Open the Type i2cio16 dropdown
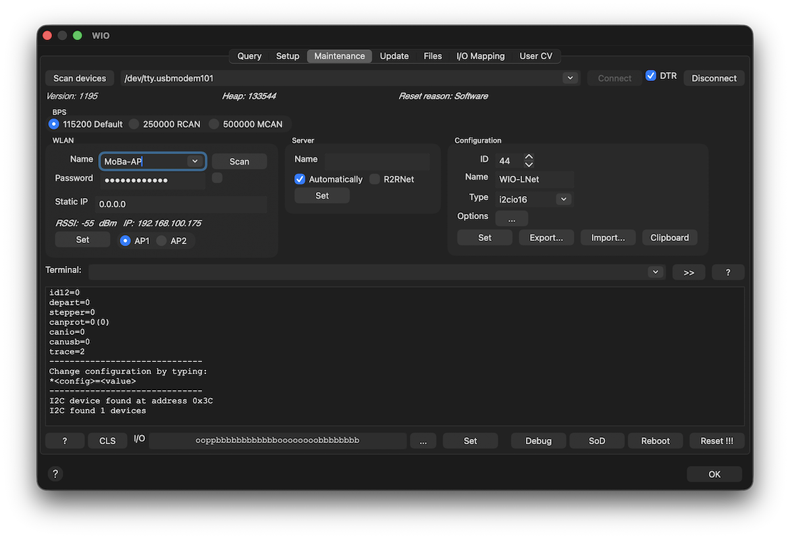This screenshot has width=790, height=539. 563,199
